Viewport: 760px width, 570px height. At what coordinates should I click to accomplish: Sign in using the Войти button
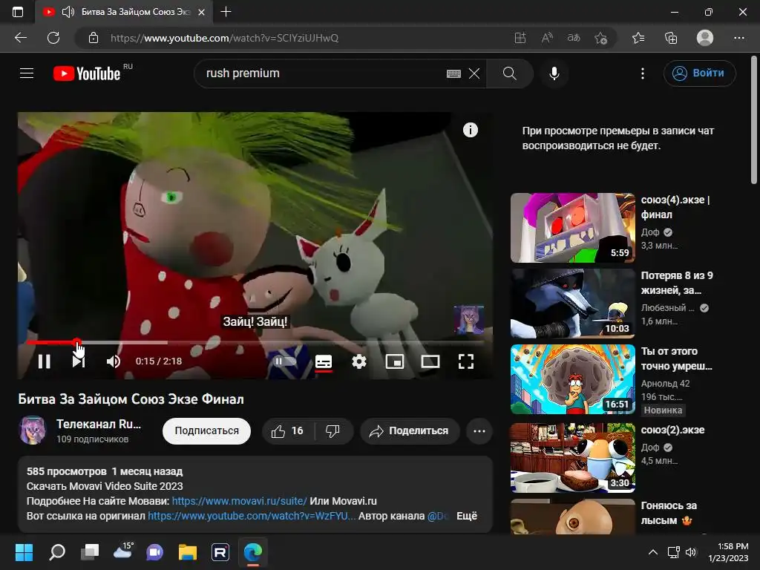[699, 73]
